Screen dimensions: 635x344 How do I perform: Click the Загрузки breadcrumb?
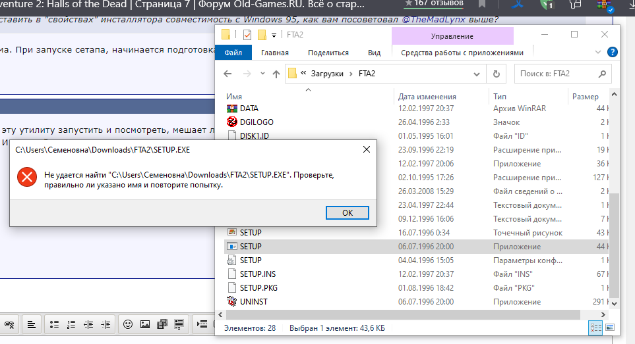(x=327, y=74)
